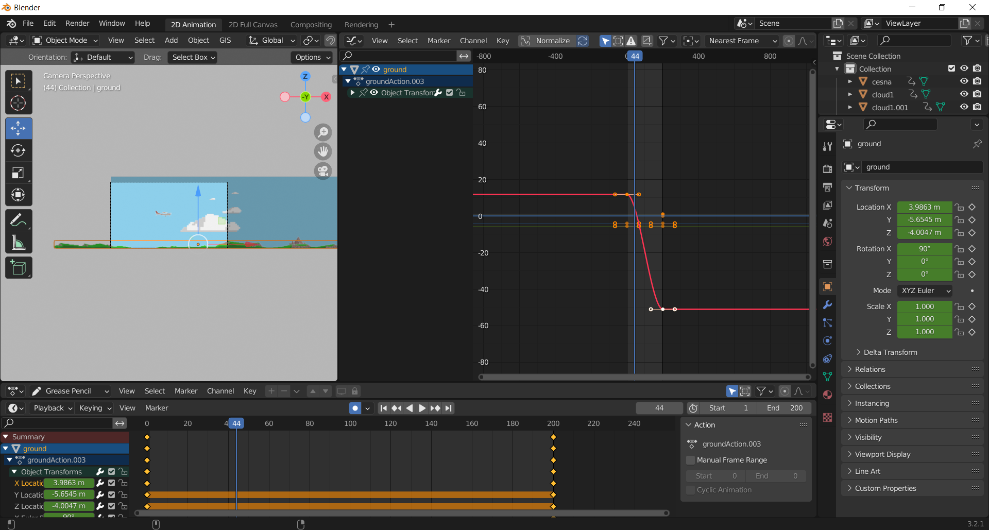Choose the Select Box tool icon
This screenshot has height=530, width=989.
(19, 81)
